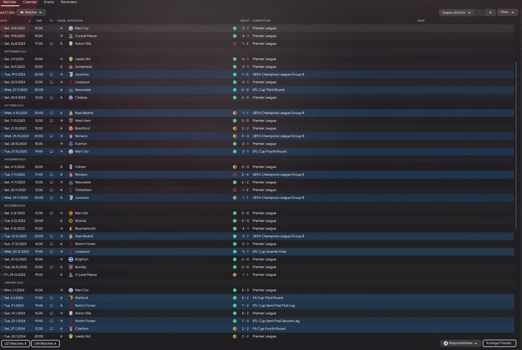
Task: Sort by the Time column header
Action: click(39, 21)
